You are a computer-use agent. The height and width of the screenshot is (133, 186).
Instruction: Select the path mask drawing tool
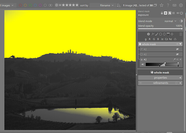coord(153,34)
